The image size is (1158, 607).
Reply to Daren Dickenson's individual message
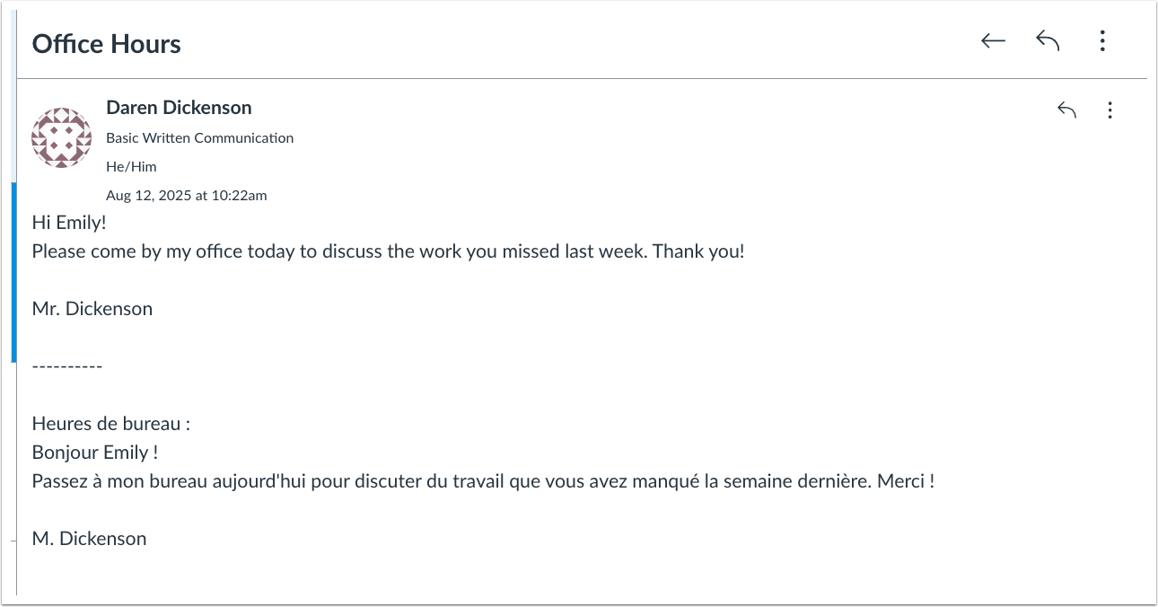[x=1066, y=109]
